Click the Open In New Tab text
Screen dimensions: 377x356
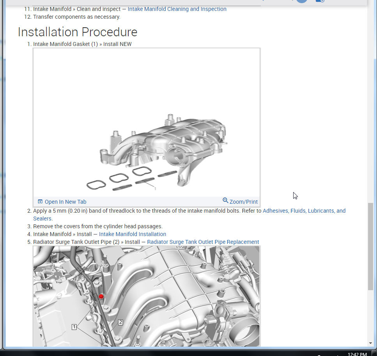(x=65, y=202)
